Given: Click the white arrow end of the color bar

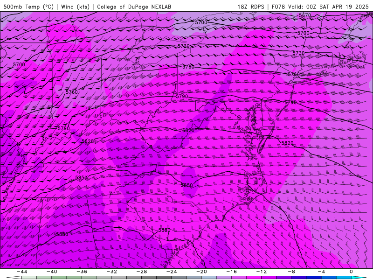Looking at the screenshot, I should [14, 278].
